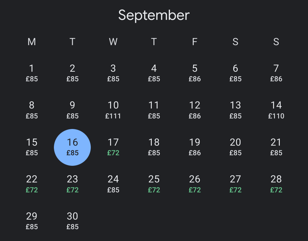
Task: Select September 21 at £85
Action: [276, 147]
